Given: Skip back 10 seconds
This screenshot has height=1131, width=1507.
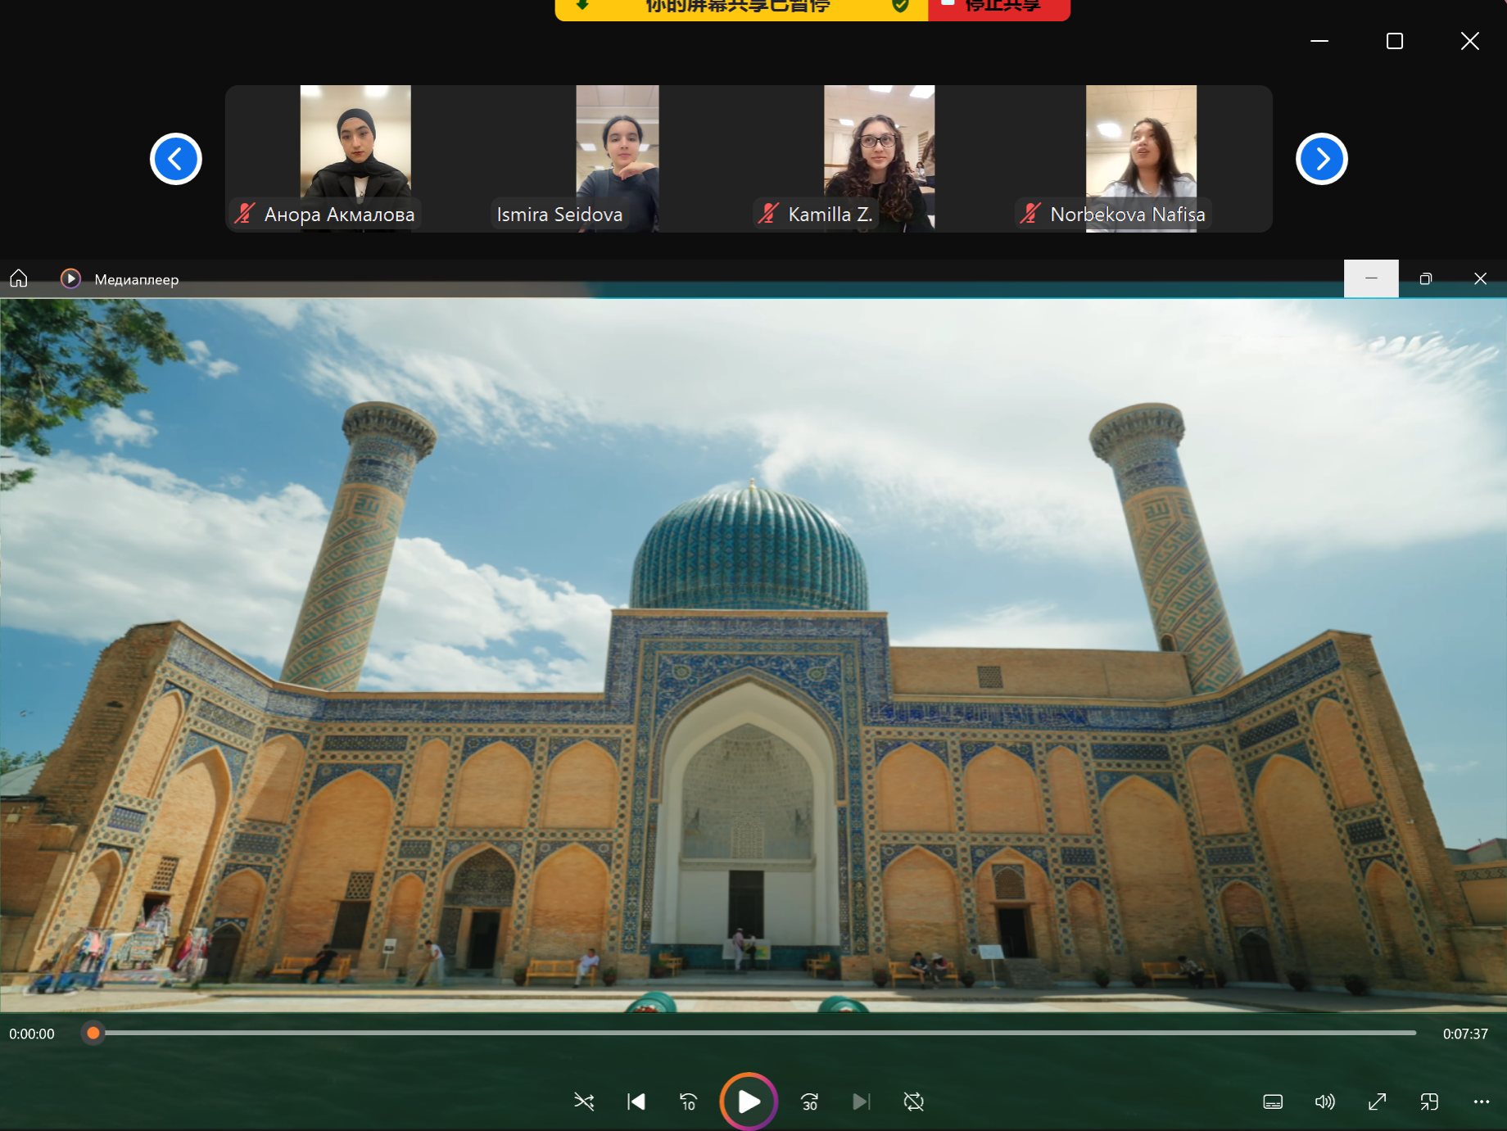Looking at the screenshot, I should point(689,1102).
